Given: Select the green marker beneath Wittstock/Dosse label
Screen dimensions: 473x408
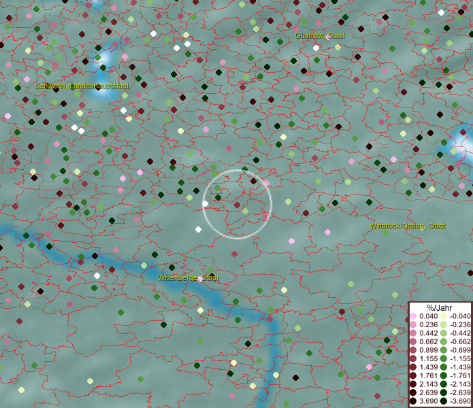Looking at the screenshot, I should coord(385,233).
